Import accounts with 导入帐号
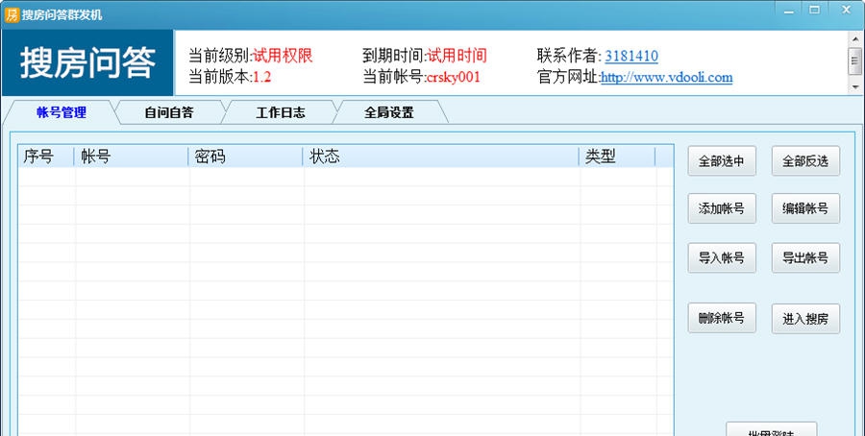This screenshot has height=436, width=865. tap(722, 257)
